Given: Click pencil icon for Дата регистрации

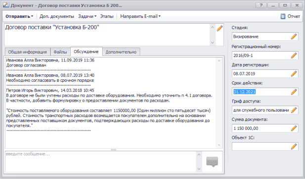Looking at the screenshot, I should pos(294,73).
